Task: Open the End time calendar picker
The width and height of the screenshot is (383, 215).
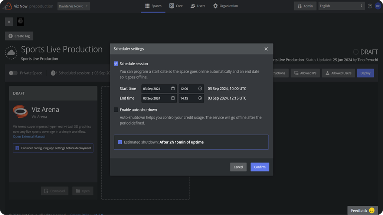Action: [x=173, y=98]
